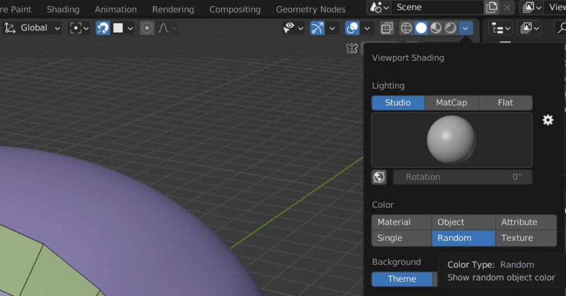
Task: Switch to the Compositing workspace tab
Action: coord(235,9)
